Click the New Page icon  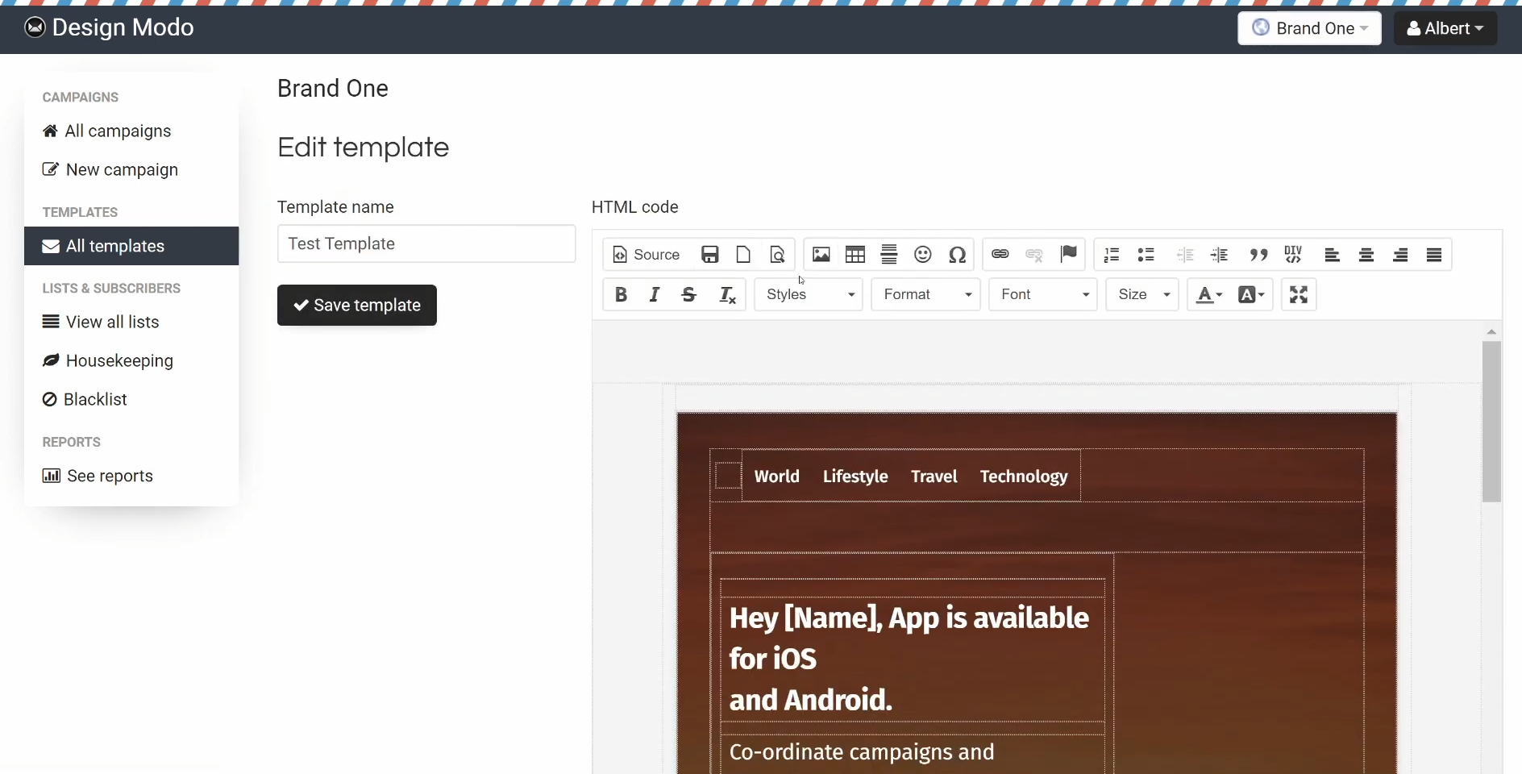(743, 255)
